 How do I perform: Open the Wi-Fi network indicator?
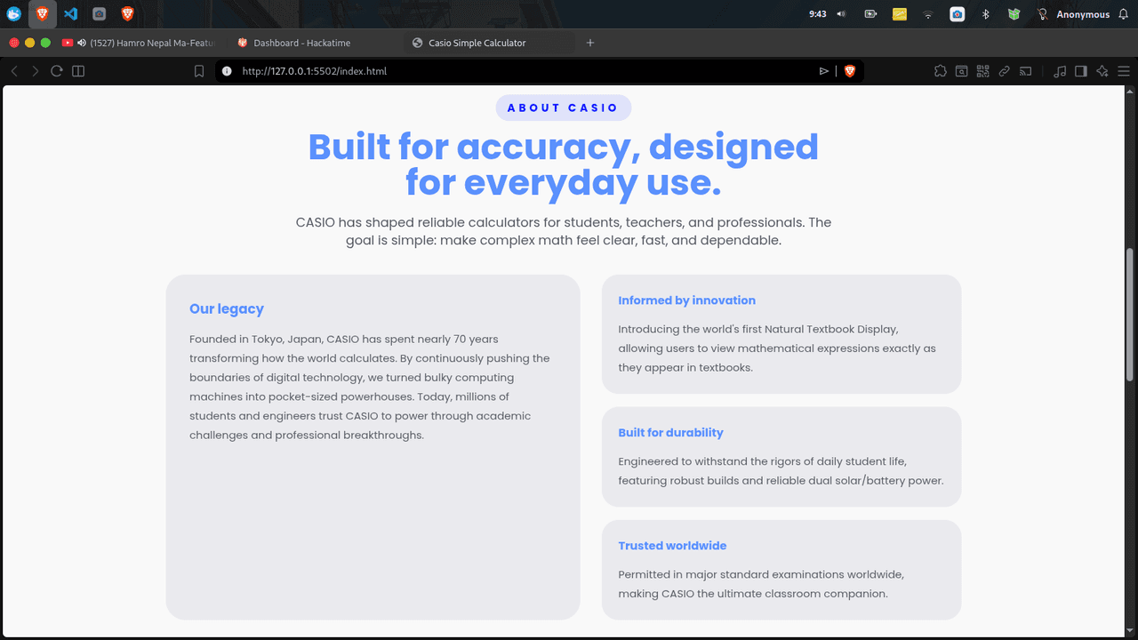tap(928, 14)
